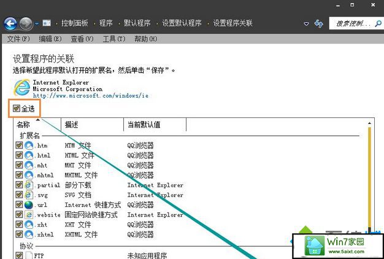
Task: Navigate to 设置默认程序 breadcrumb segment
Action: tap(182, 23)
